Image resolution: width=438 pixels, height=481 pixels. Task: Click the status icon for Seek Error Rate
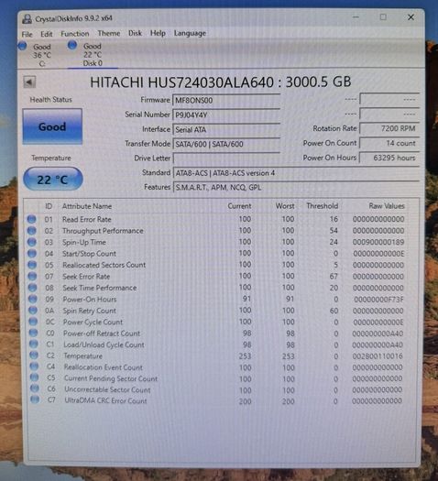(32, 276)
